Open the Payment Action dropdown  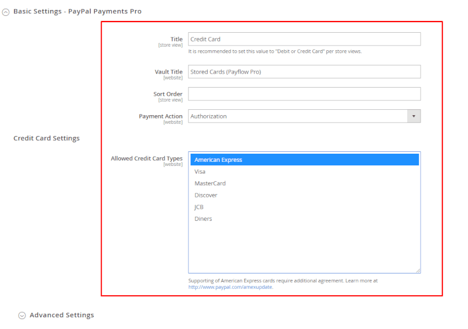coord(304,116)
